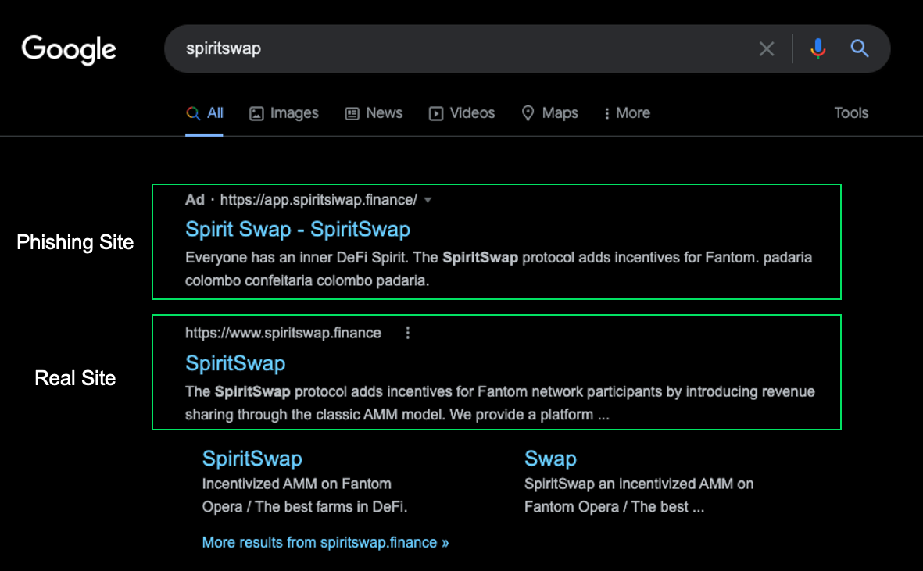Switch to the Images tab
The height and width of the screenshot is (571, 923).
coord(284,113)
